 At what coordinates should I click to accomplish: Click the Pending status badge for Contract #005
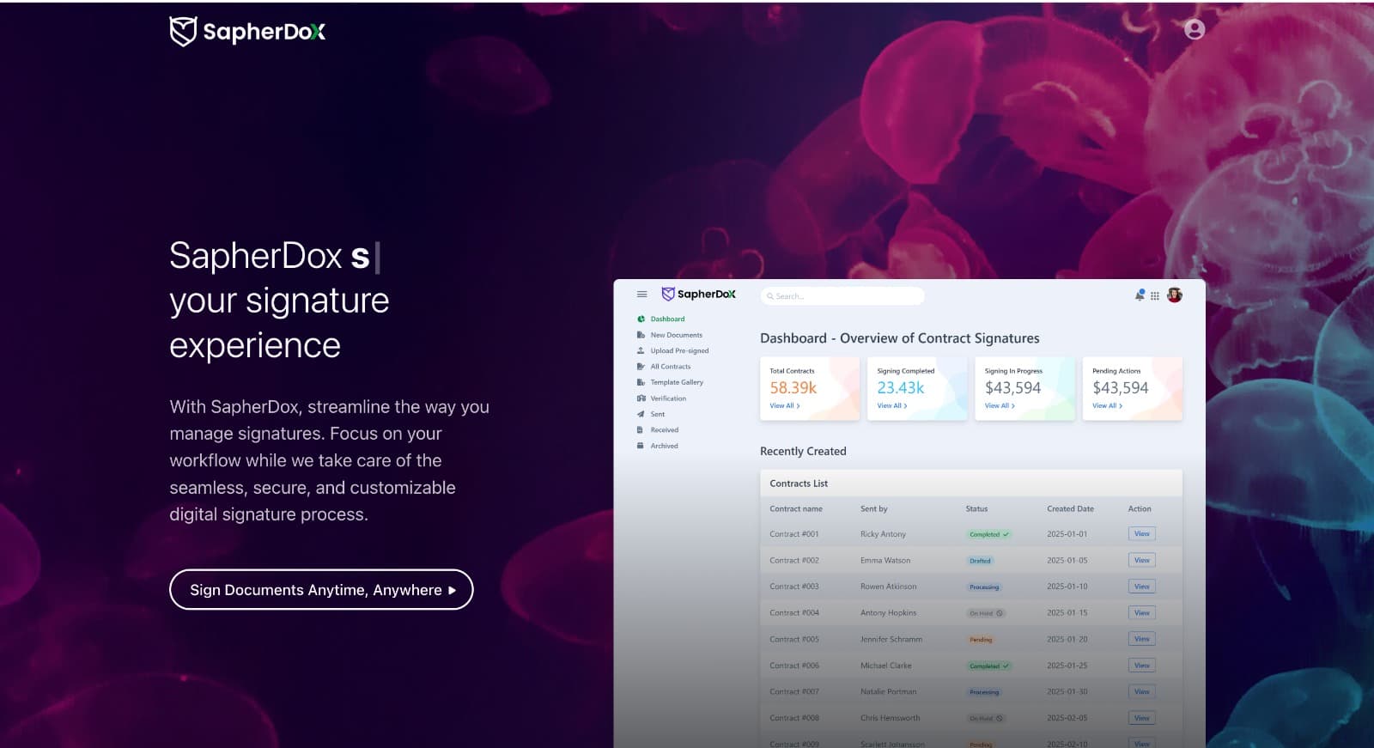coord(981,640)
